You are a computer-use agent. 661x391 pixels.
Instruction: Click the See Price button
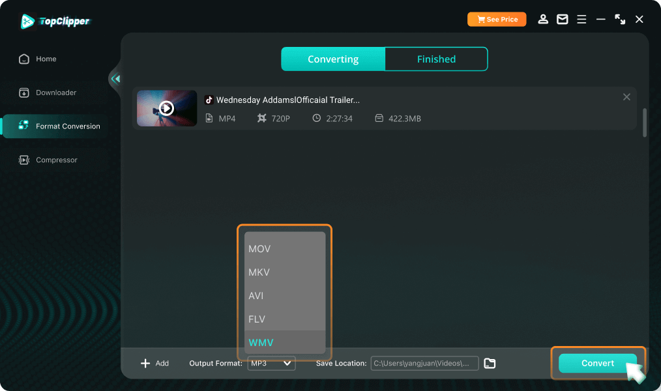coord(497,20)
